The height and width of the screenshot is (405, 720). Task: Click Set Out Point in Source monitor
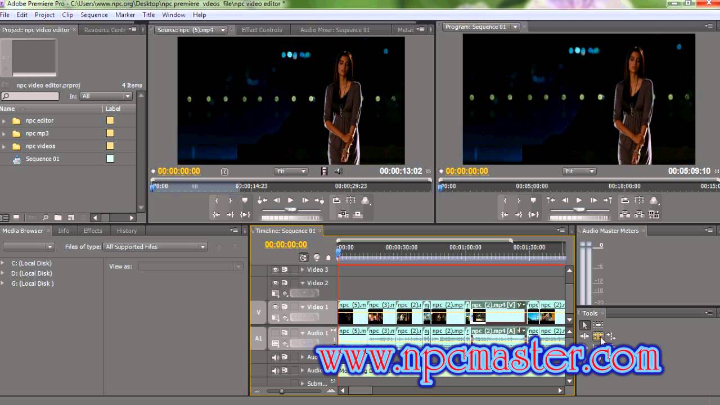point(230,201)
